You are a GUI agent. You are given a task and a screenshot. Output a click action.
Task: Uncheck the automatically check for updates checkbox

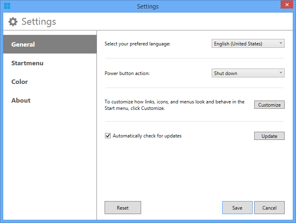[108, 136]
